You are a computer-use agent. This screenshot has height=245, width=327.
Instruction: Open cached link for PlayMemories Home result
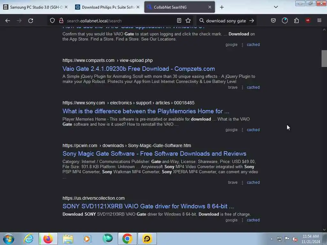[253, 130]
